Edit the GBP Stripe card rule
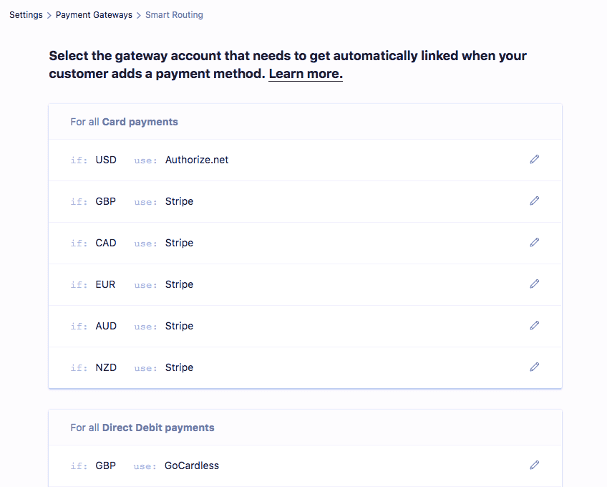607x487 pixels. pos(534,201)
